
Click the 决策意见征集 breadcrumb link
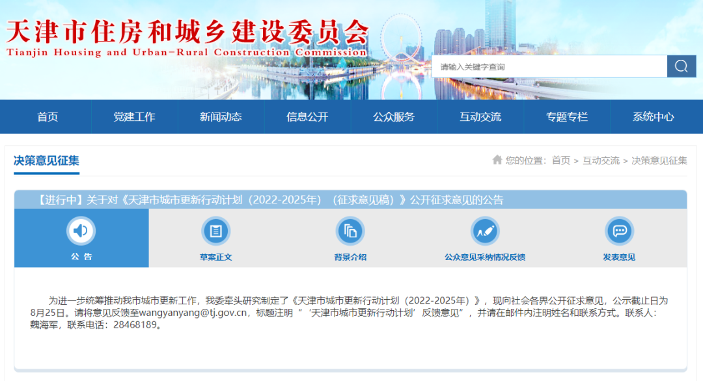[x=659, y=161]
